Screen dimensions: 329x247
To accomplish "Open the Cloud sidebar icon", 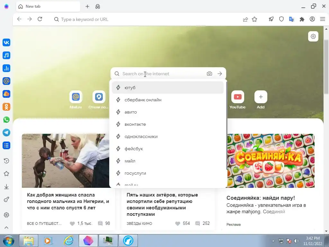I will click(x=6, y=94).
